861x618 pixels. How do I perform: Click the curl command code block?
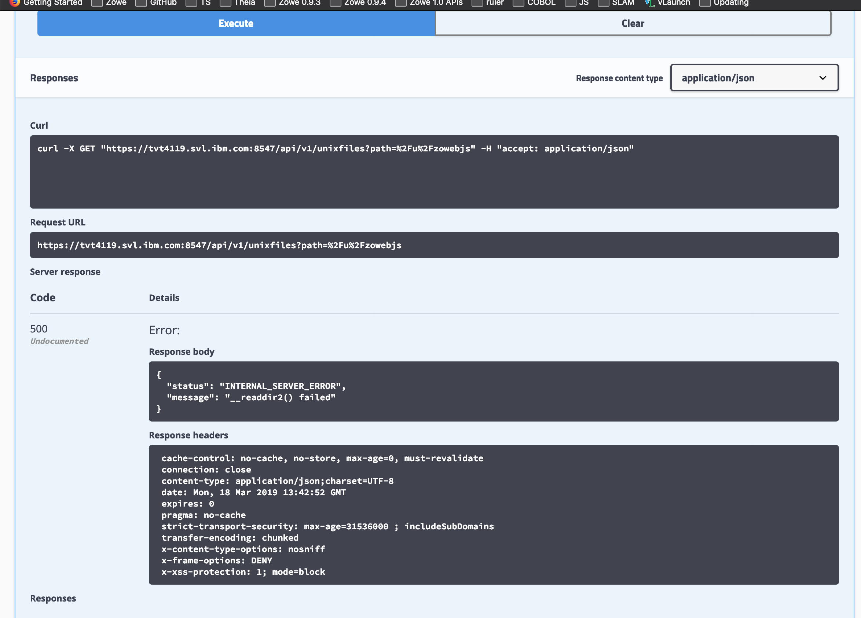click(434, 172)
